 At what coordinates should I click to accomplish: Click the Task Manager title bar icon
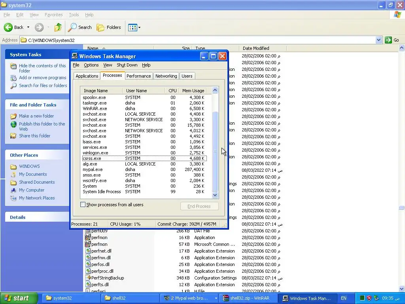click(x=75, y=56)
